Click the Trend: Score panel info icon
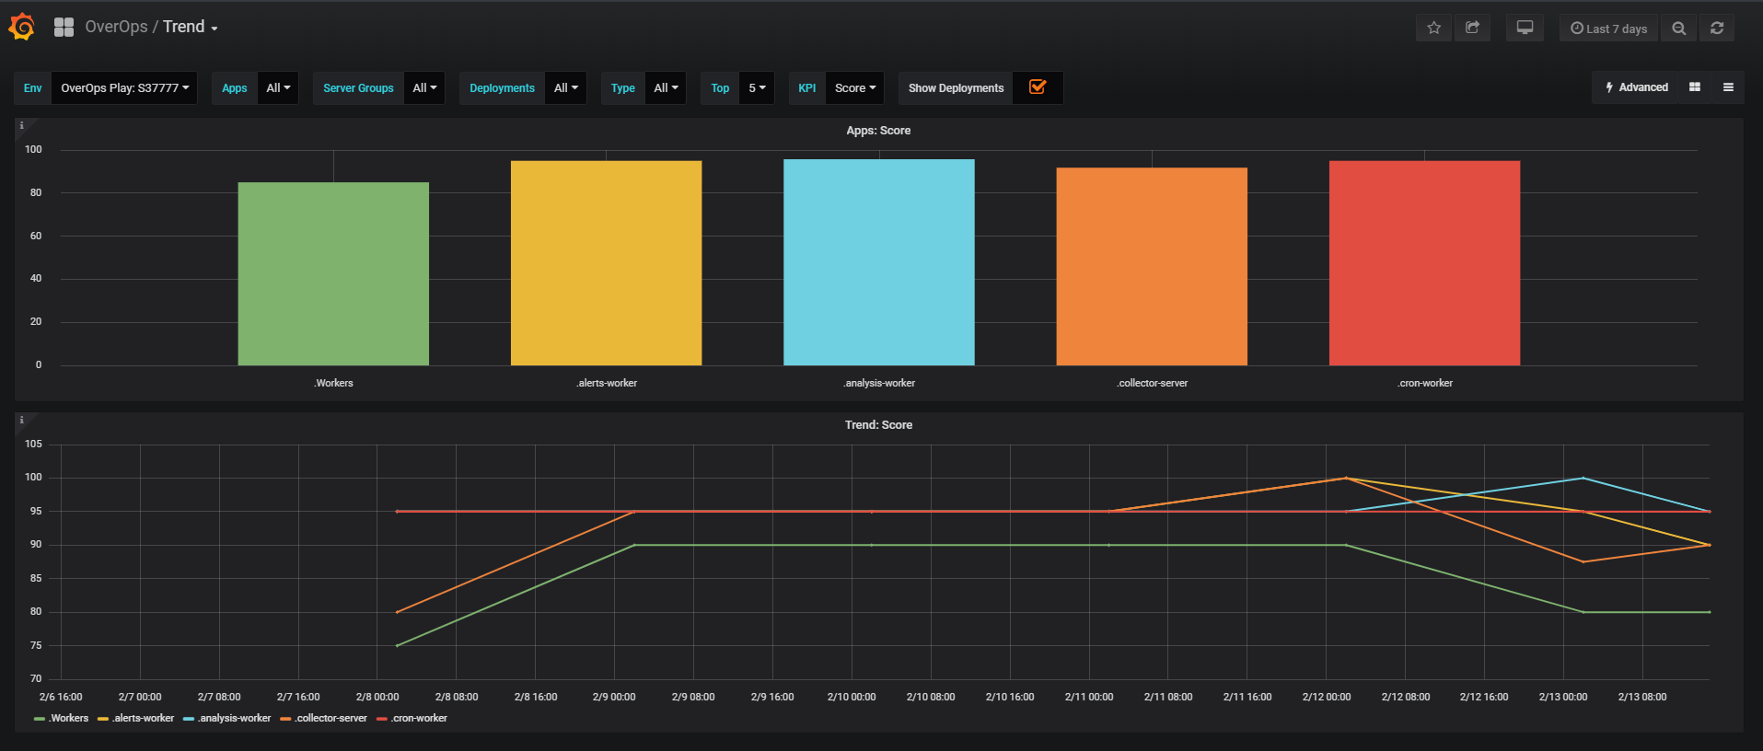This screenshot has height=751, width=1763. [21, 421]
